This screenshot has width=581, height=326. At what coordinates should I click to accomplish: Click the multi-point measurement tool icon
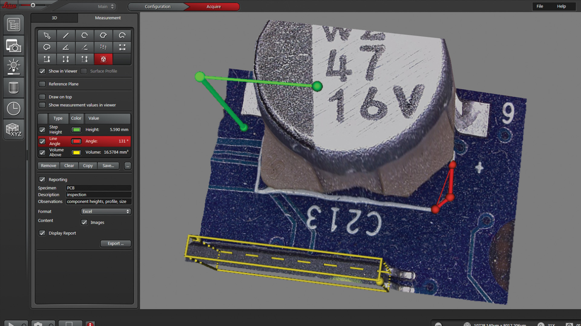tap(103, 47)
